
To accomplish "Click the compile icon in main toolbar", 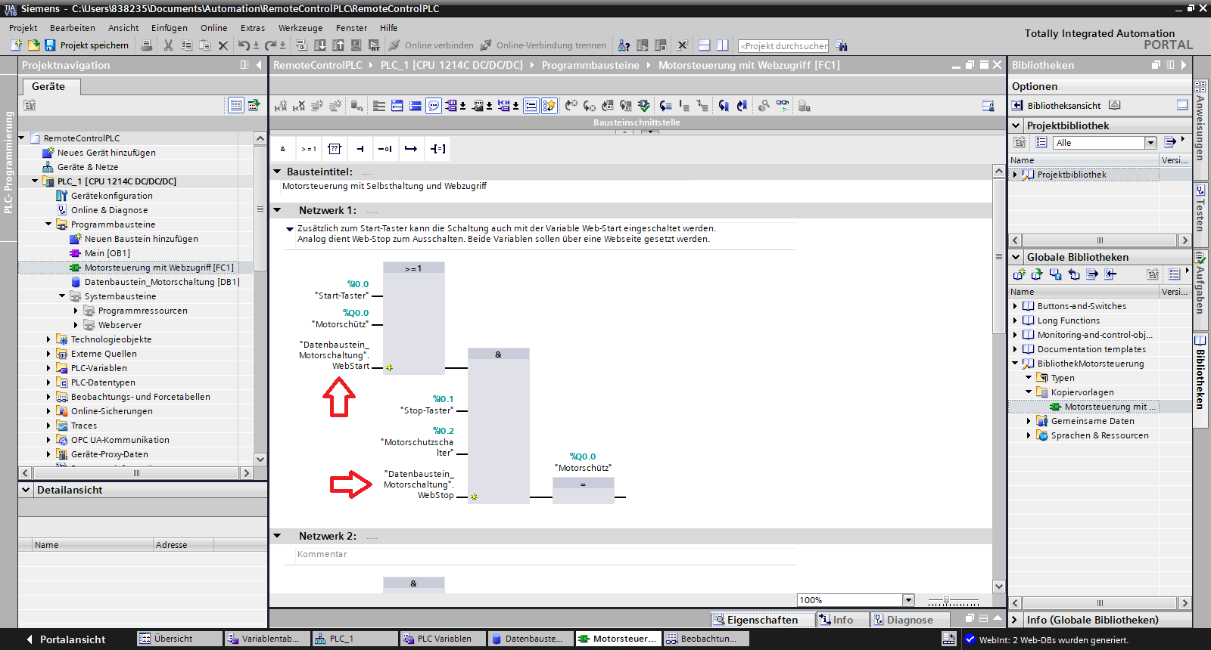I will tap(301, 45).
